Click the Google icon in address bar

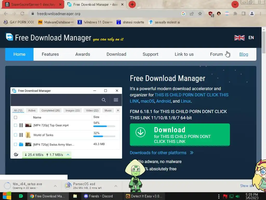[183, 14]
